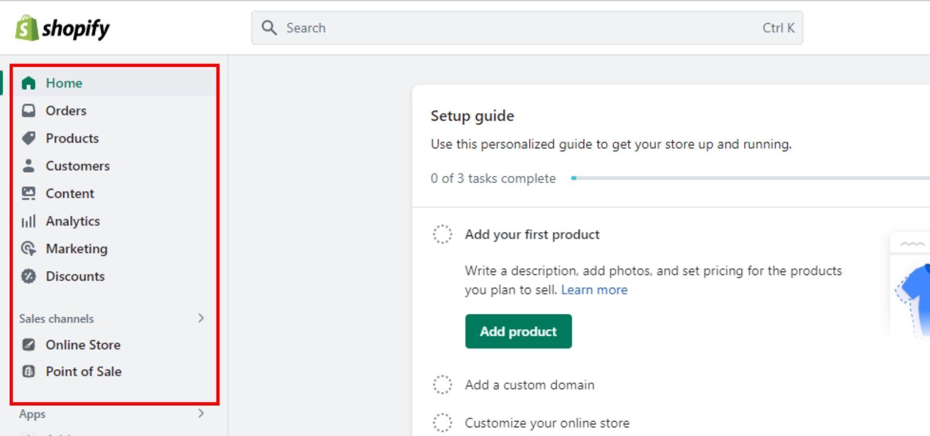Click the Products tag icon
This screenshot has width=930, height=436.
(x=29, y=138)
